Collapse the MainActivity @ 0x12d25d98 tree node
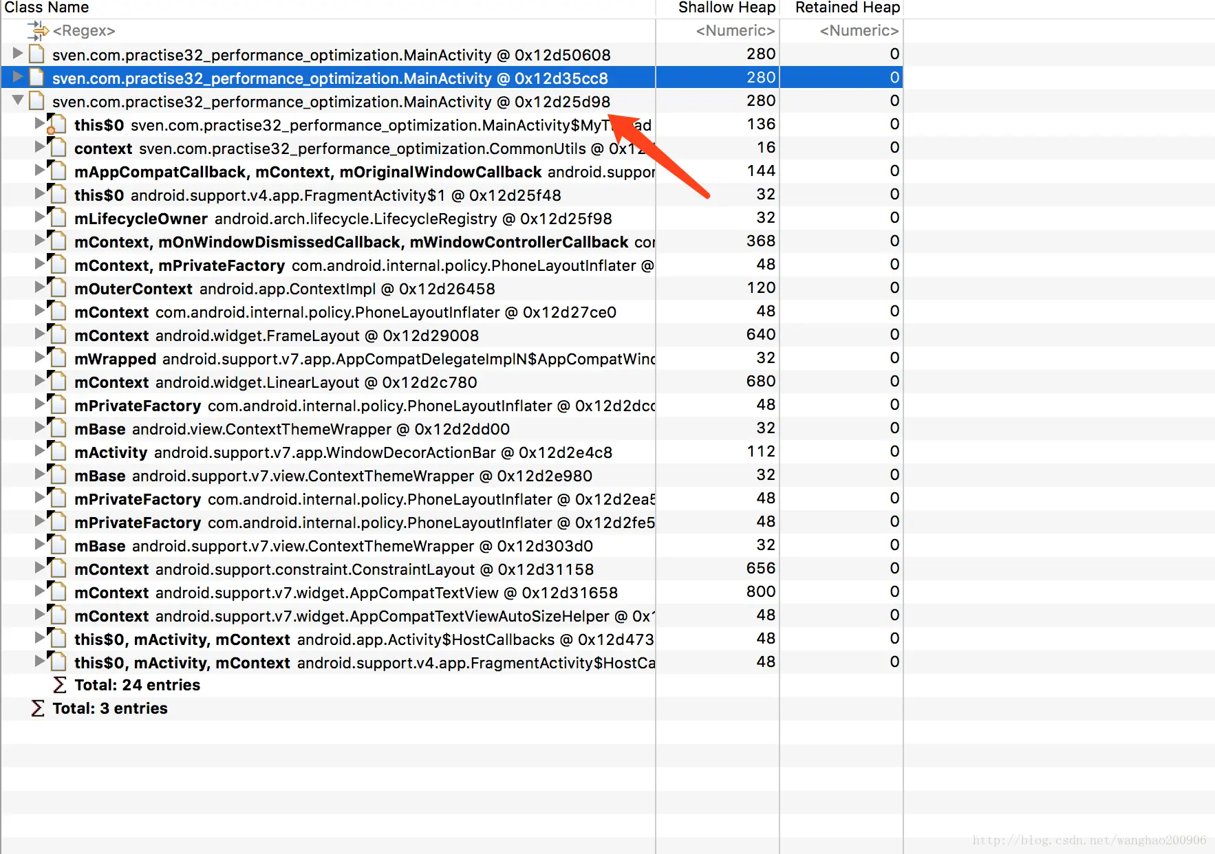This screenshot has width=1215, height=854. click(18, 100)
